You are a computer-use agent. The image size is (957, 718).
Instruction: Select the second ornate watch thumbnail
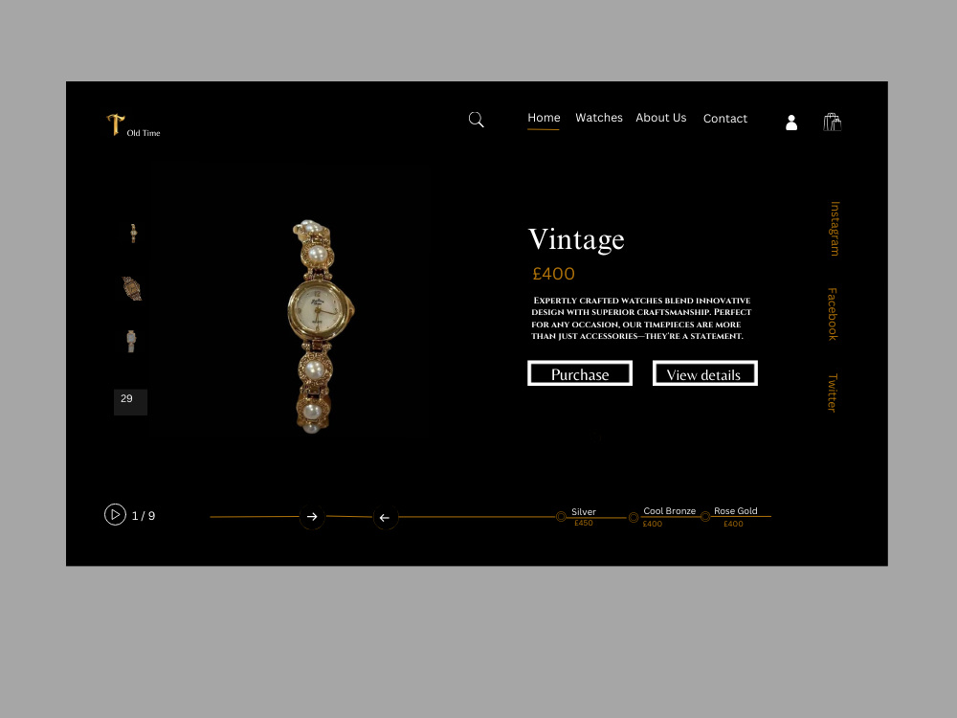pyautogui.click(x=132, y=289)
